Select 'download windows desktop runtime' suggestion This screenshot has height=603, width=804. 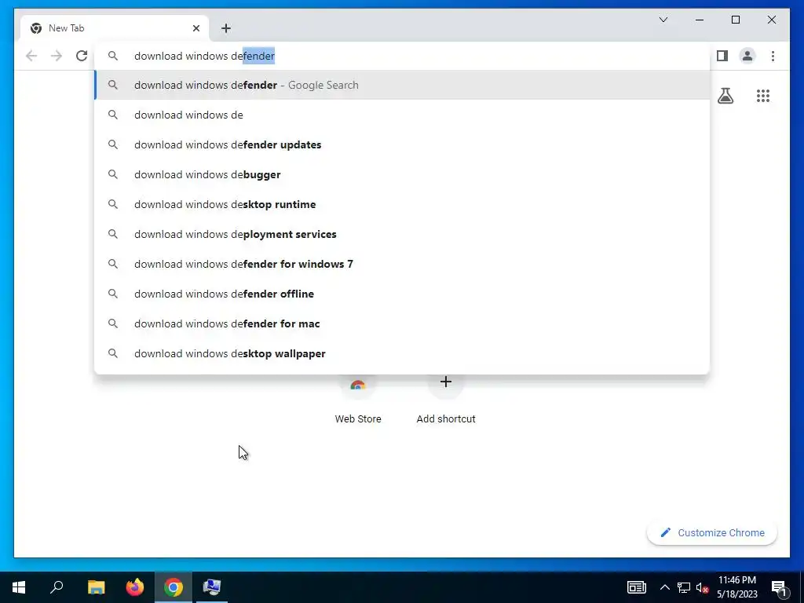(x=402, y=204)
